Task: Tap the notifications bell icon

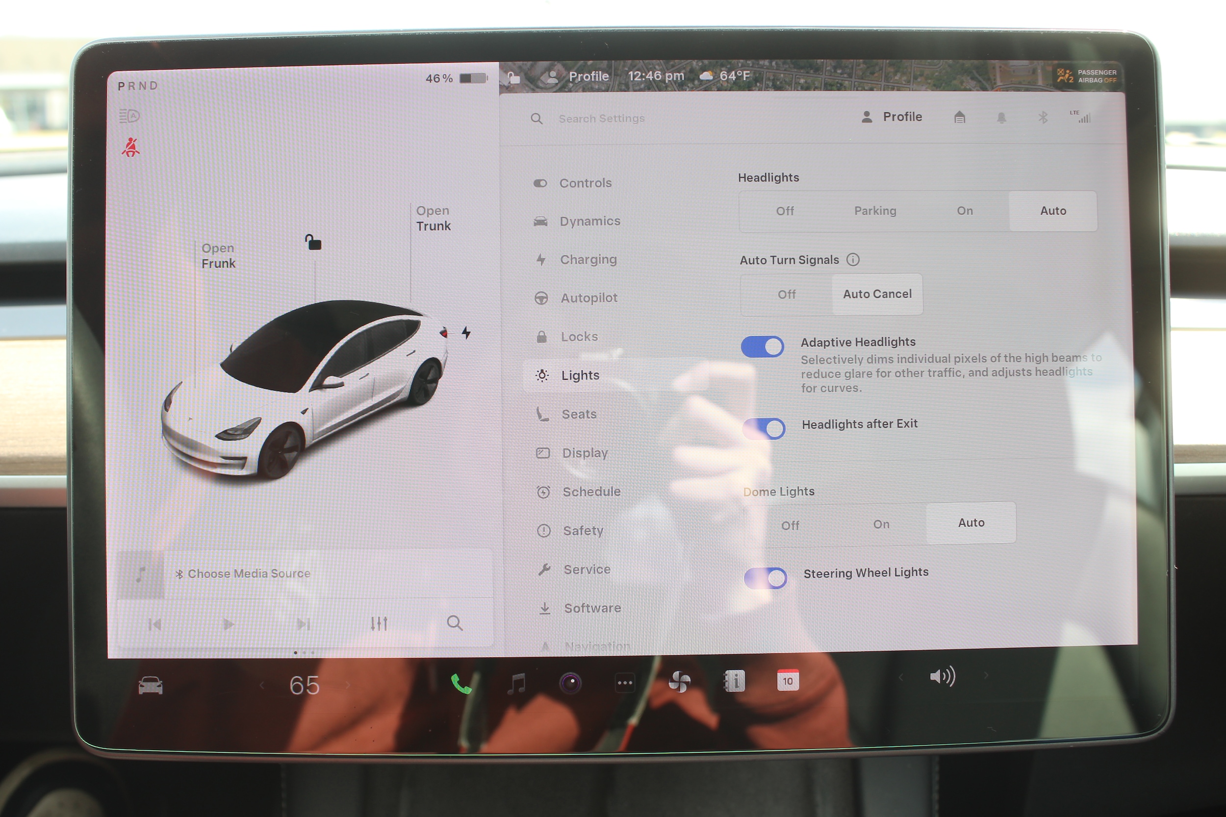Action: [1001, 118]
